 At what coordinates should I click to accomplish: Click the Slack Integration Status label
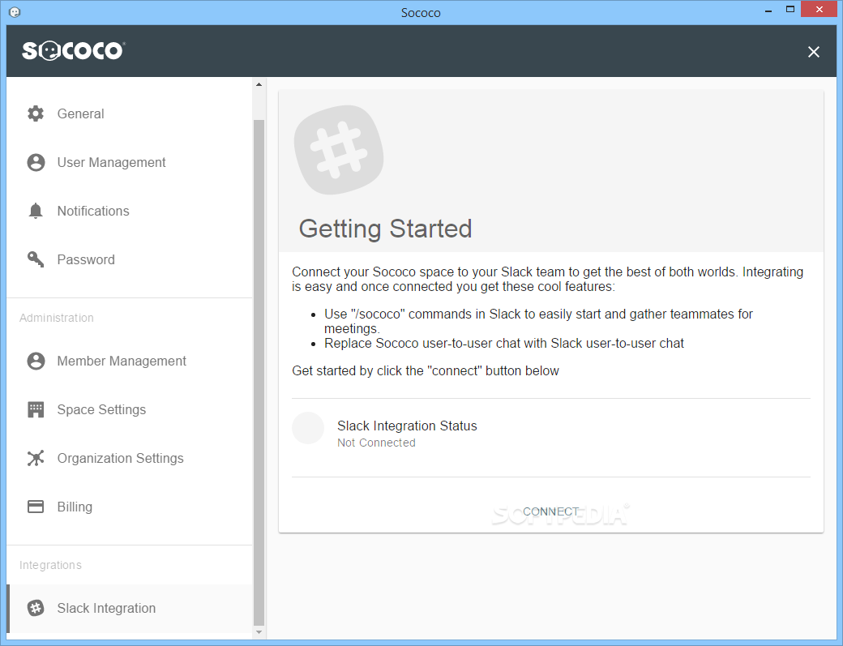[407, 426]
